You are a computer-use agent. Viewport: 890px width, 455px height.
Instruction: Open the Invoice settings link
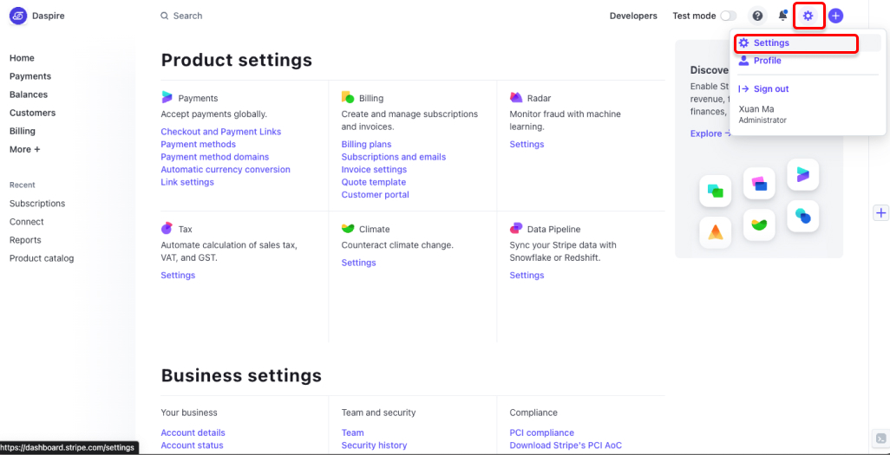tap(374, 170)
